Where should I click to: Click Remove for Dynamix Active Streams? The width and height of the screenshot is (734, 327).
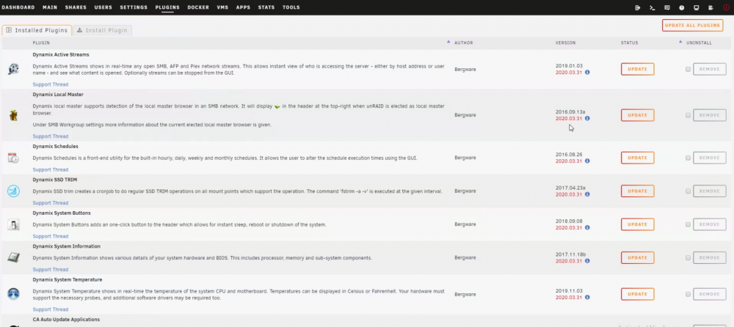(x=710, y=69)
